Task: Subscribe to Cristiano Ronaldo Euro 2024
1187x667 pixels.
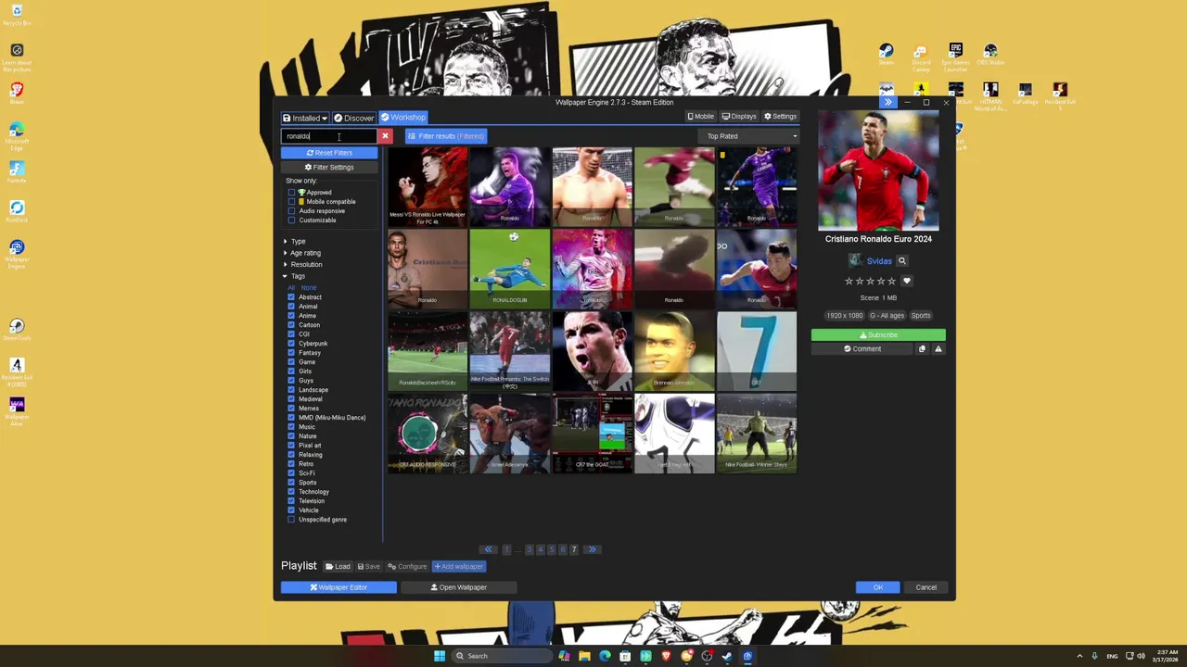Action: point(878,334)
